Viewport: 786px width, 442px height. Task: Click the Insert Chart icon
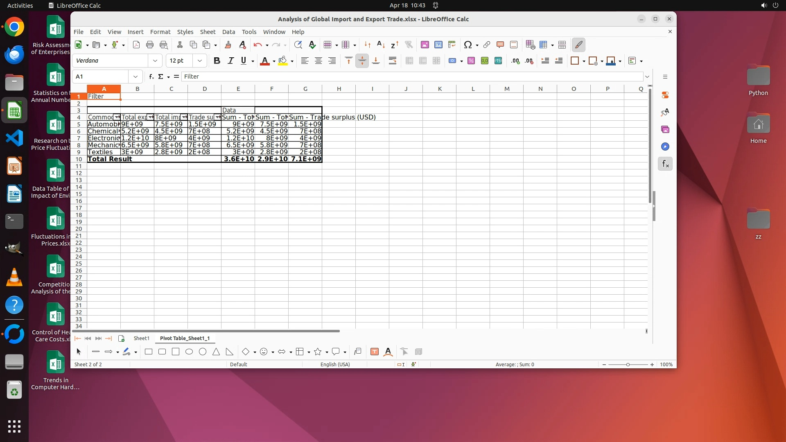[x=438, y=45]
